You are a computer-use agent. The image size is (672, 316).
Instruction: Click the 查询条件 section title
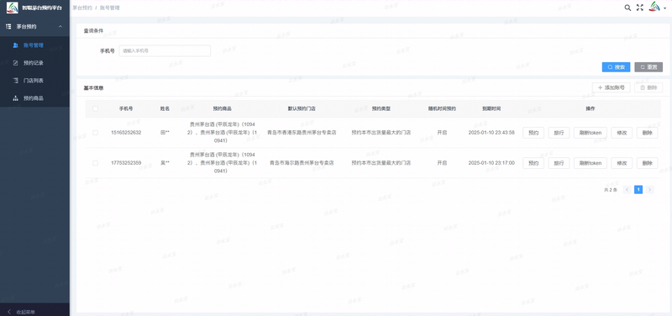[93, 31]
